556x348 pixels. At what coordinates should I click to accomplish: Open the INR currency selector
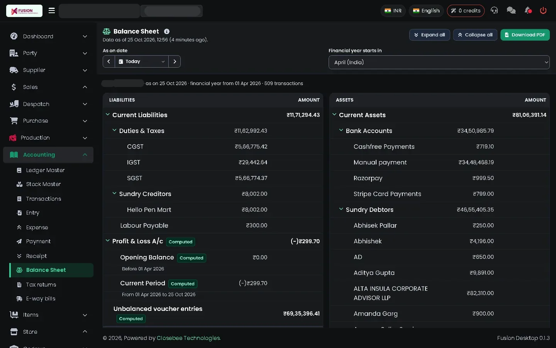pyautogui.click(x=393, y=11)
